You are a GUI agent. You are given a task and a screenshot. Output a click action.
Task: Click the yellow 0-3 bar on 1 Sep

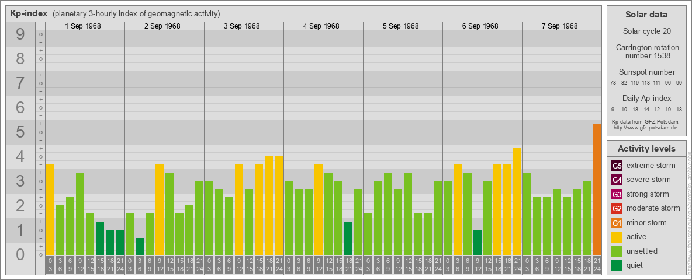[x=50, y=209]
